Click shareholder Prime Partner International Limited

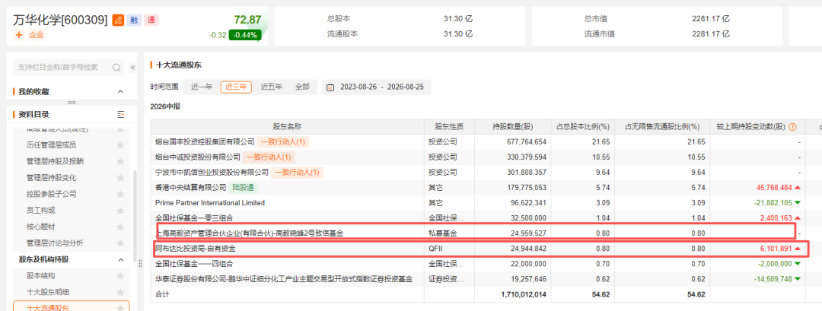click(x=210, y=202)
